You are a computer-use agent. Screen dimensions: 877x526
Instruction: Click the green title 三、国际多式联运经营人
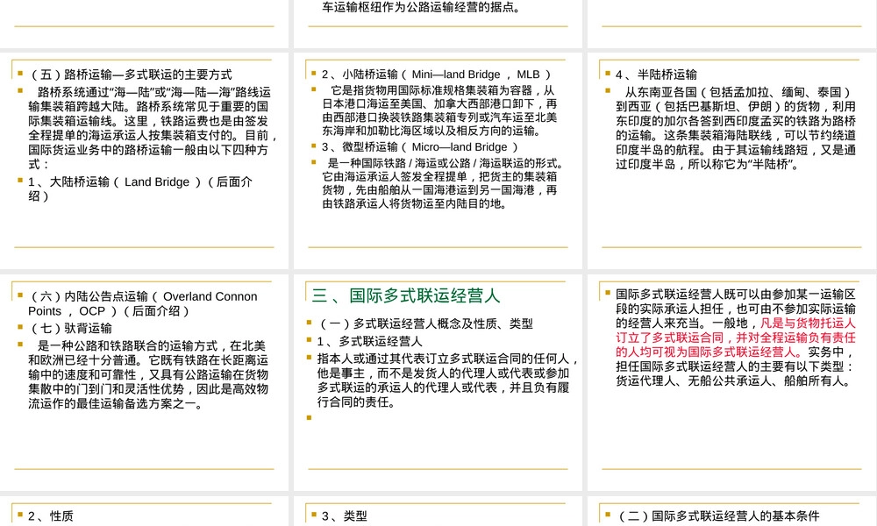[406, 295]
